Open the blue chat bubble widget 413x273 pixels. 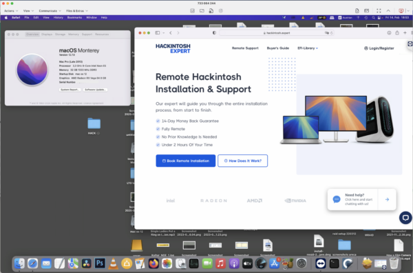coord(405,218)
